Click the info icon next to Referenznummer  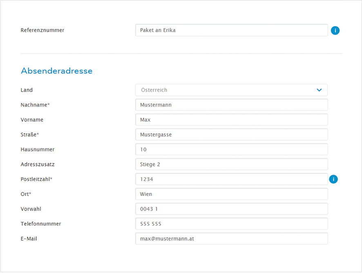[x=335, y=31]
